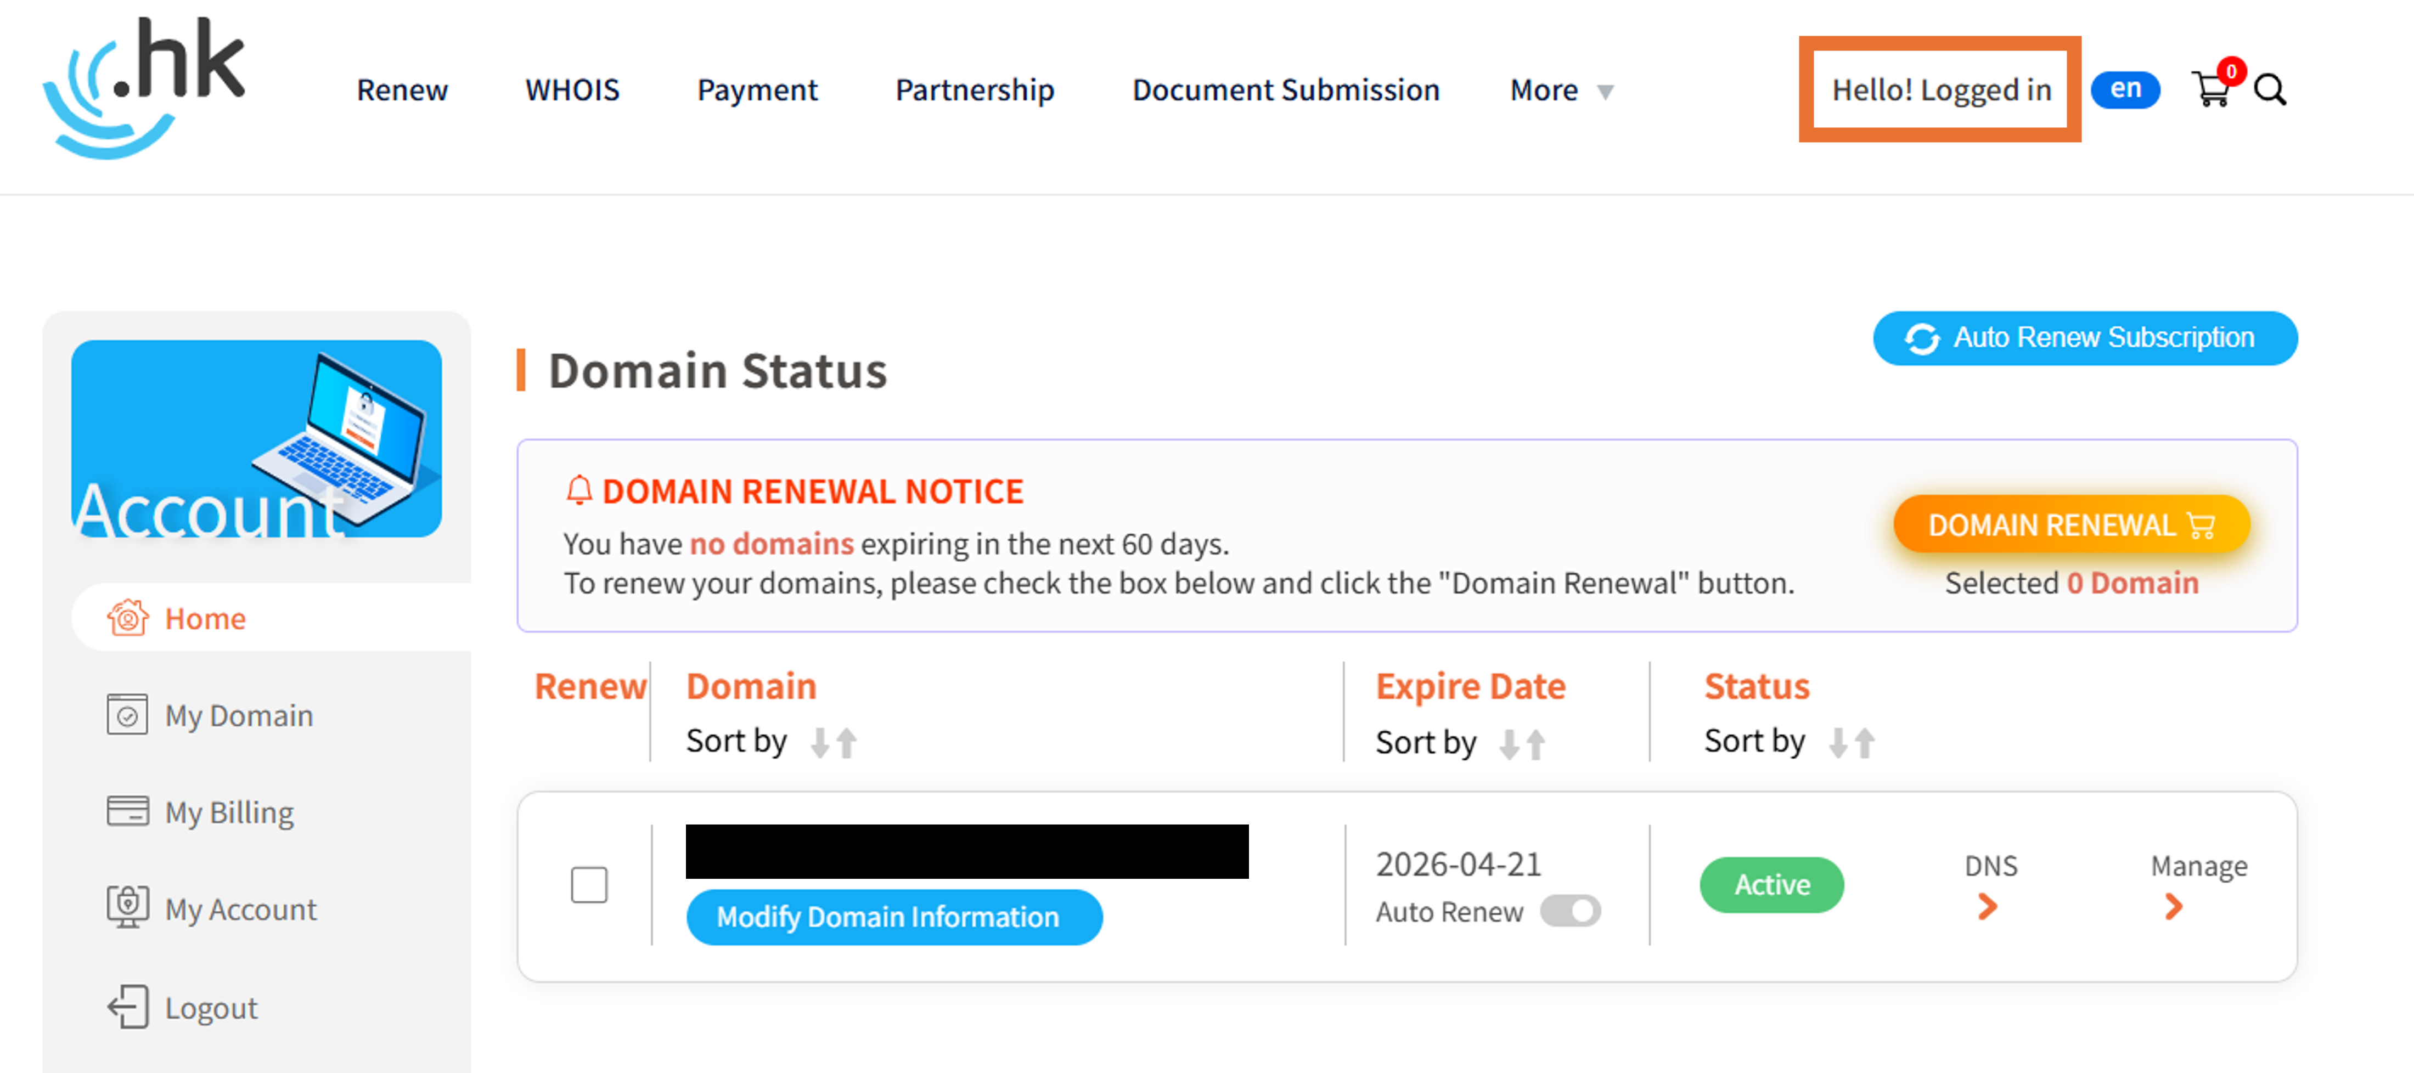This screenshot has height=1073, width=2414.
Task: Expand the Manage arrow chevron
Action: [2174, 906]
